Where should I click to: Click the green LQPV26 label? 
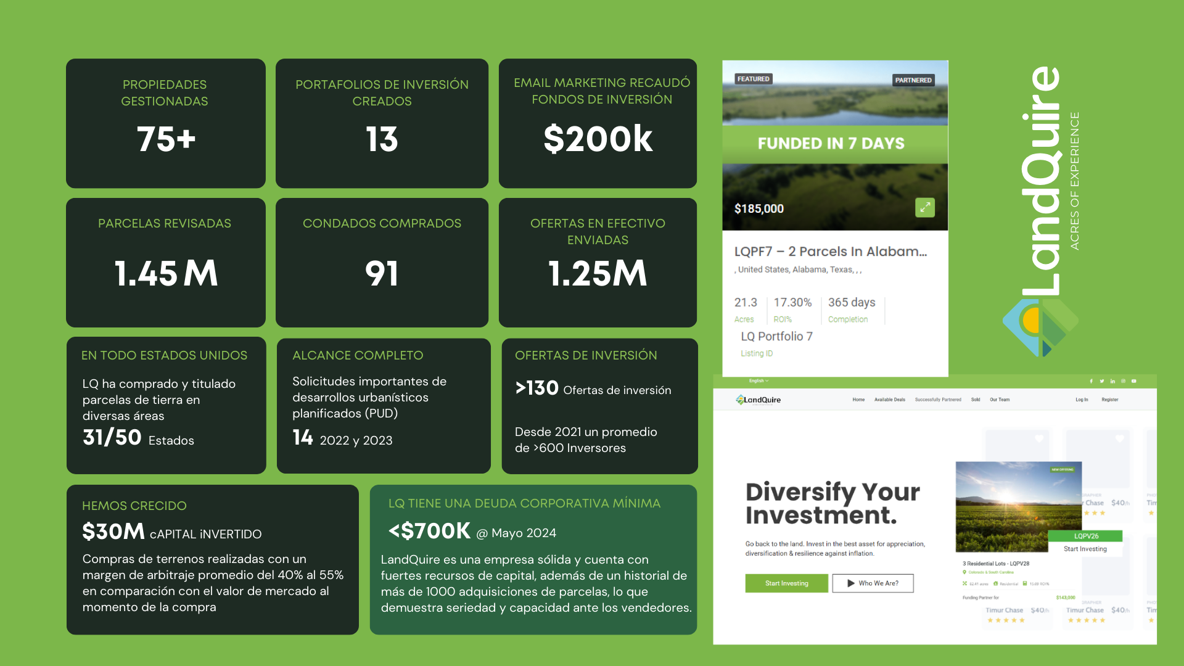[1085, 536]
